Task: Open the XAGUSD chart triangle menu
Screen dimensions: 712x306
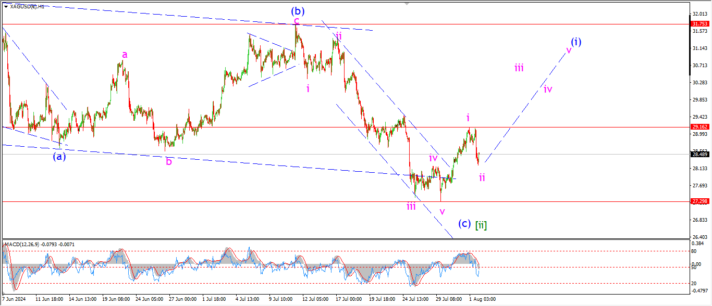Action: click(x=6, y=6)
